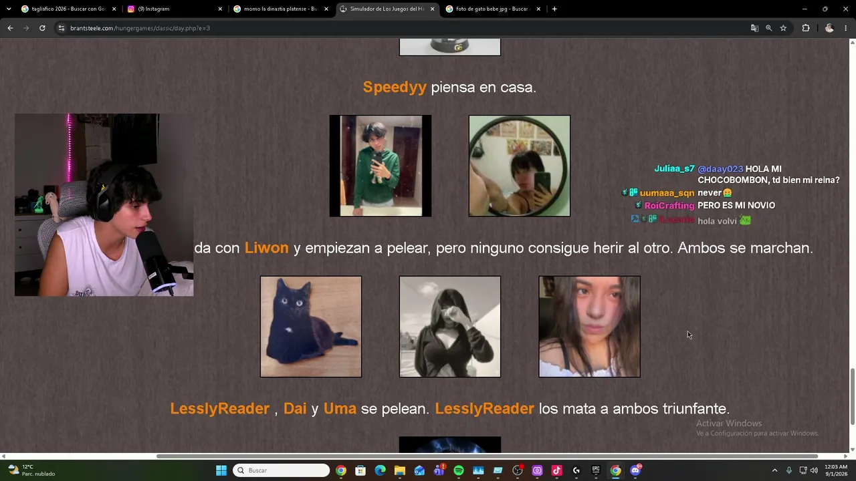Image resolution: width=856 pixels, height=481 pixels.
Task: Close the foto de gato bebe tab
Action: (x=538, y=9)
